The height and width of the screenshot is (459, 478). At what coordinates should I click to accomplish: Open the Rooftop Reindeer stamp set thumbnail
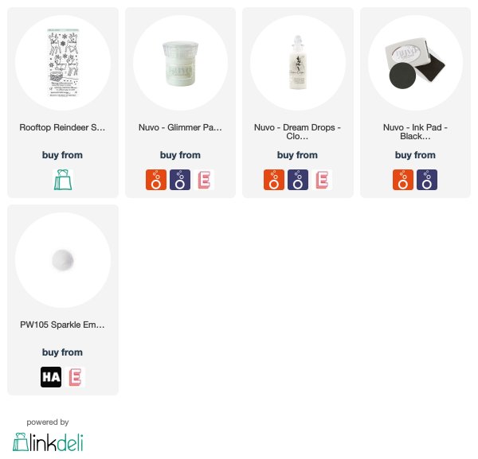(63, 63)
